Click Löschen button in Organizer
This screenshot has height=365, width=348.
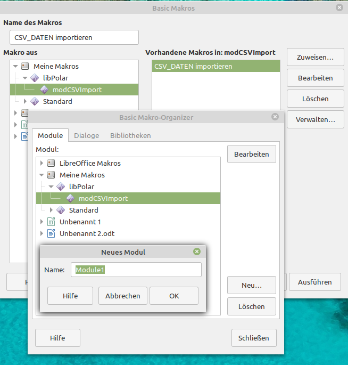[x=252, y=306]
